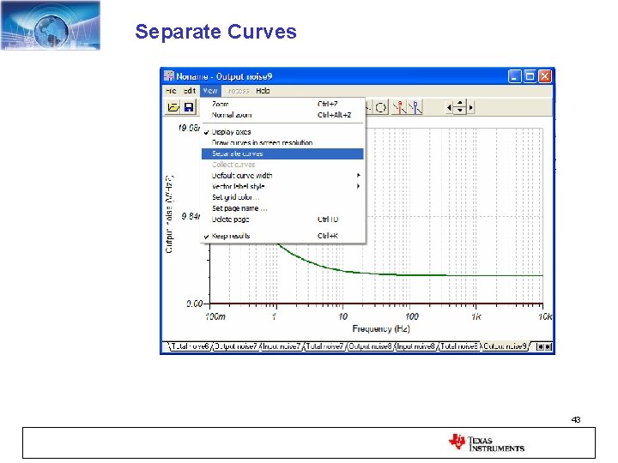Move the curve left with the arrow
This screenshot has height=463, width=618.
(449, 107)
